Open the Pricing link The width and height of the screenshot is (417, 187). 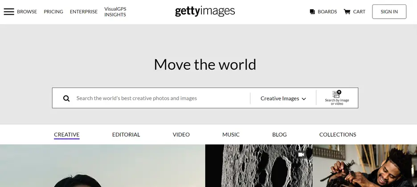point(53,12)
